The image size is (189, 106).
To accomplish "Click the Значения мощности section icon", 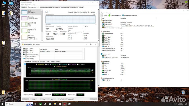I will 101,78.
